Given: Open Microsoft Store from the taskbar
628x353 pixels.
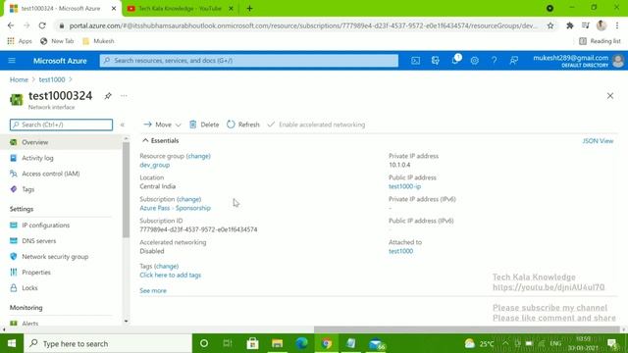Looking at the screenshot, I should point(253,343).
